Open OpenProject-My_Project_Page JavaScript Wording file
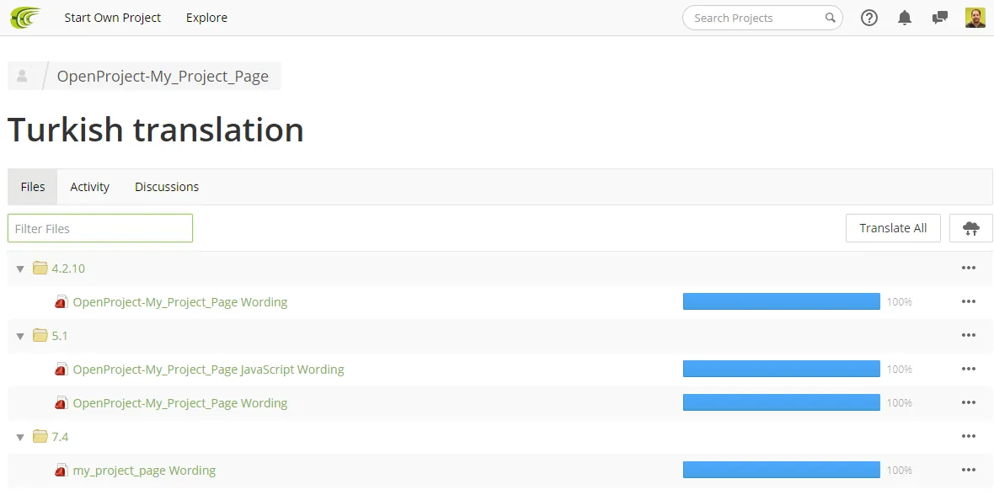The height and width of the screenshot is (500, 994). click(x=209, y=369)
